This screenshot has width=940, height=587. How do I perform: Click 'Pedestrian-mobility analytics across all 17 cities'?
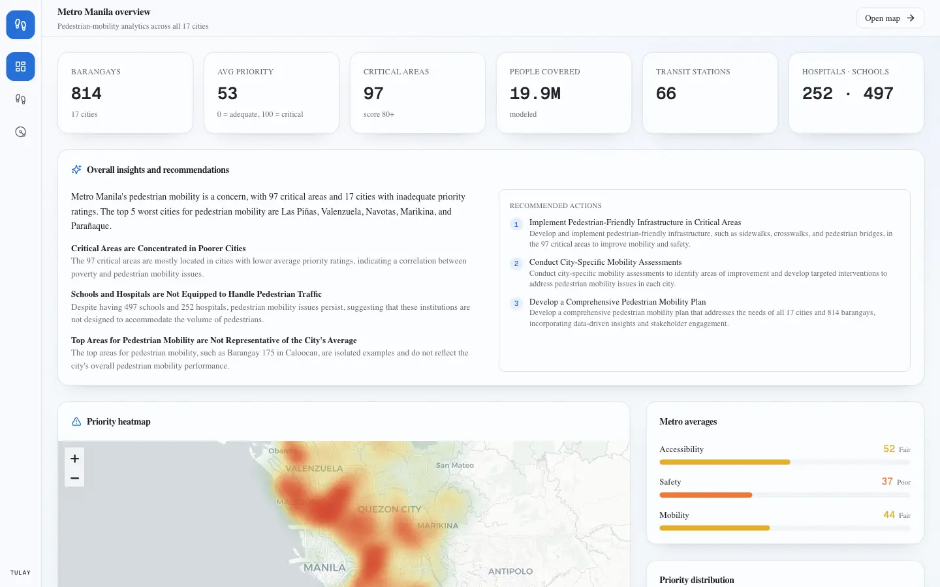click(x=133, y=26)
